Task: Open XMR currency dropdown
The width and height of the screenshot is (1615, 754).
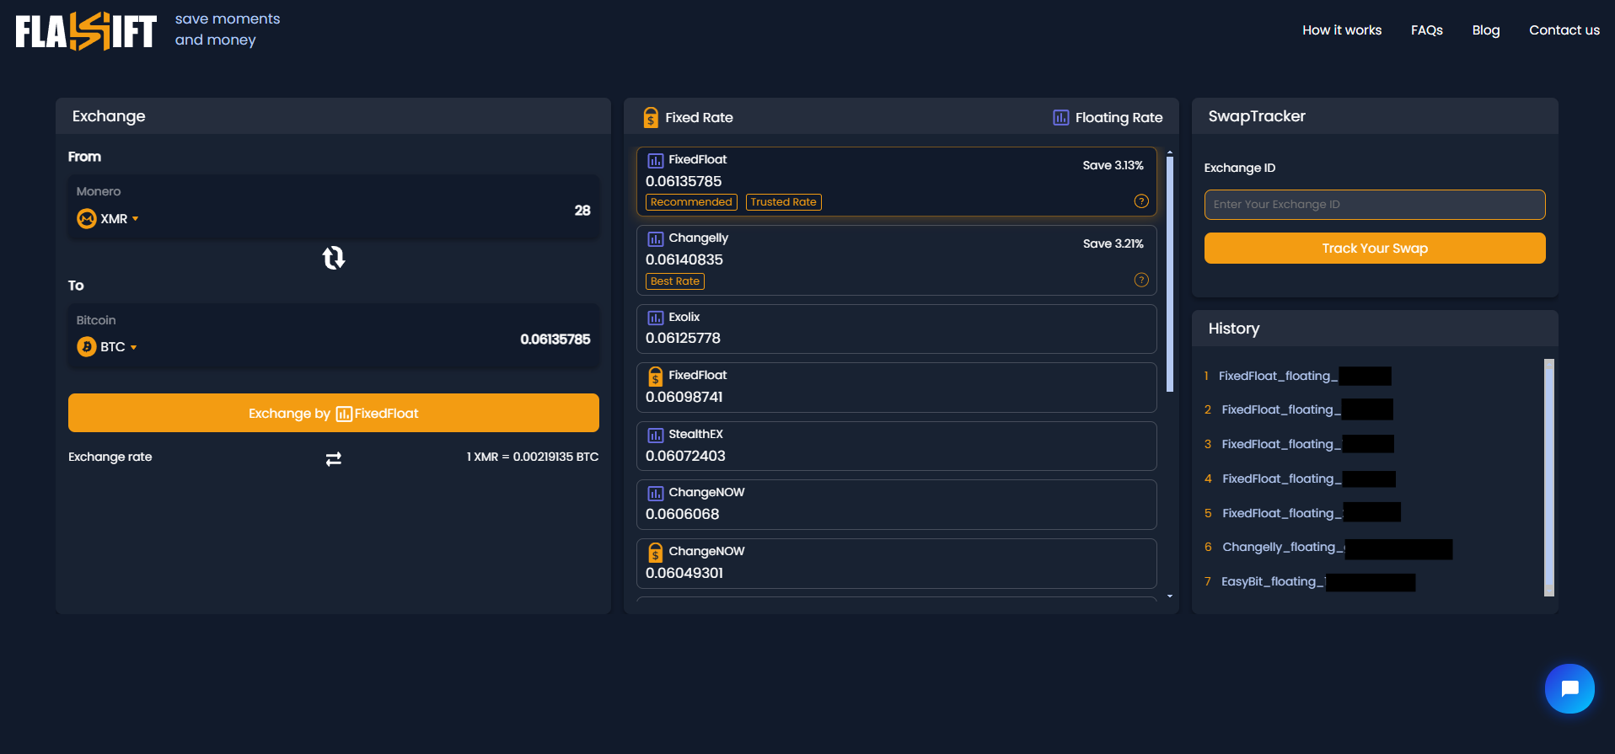Action: [x=108, y=219]
